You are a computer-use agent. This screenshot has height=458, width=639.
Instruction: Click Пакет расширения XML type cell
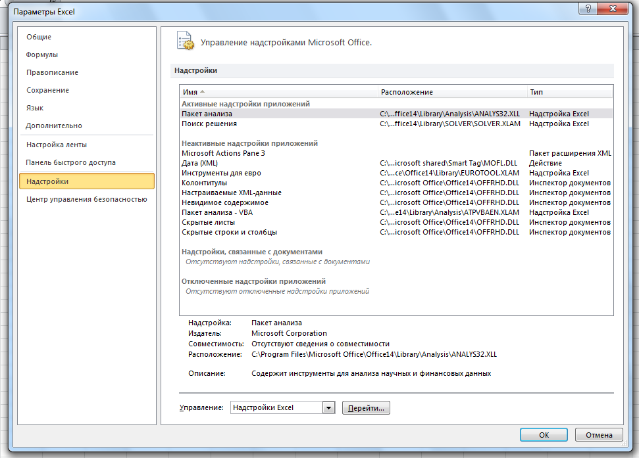pyautogui.click(x=570, y=153)
